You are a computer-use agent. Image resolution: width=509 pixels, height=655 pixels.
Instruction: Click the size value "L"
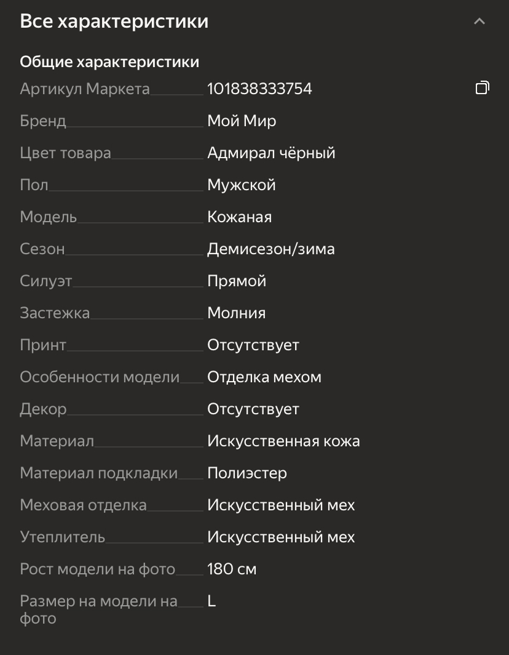click(211, 601)
